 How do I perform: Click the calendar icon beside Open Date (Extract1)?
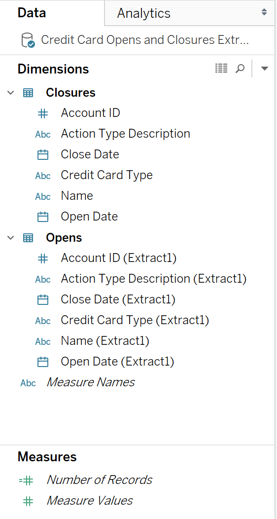43,362
